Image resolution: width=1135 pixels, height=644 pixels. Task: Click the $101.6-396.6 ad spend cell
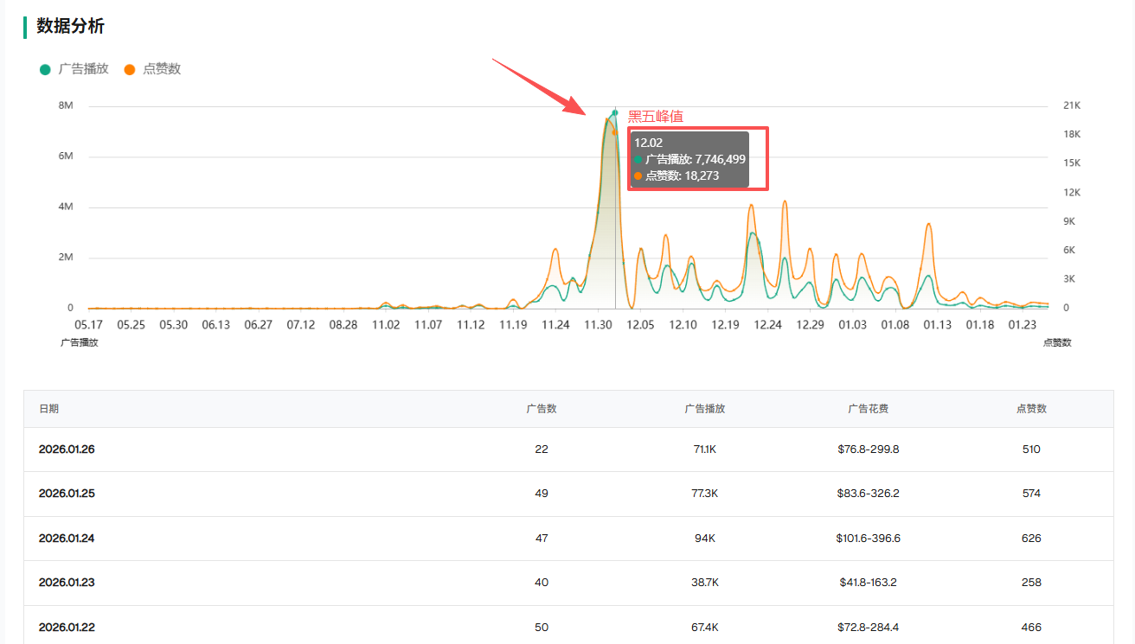click(868, 539)
